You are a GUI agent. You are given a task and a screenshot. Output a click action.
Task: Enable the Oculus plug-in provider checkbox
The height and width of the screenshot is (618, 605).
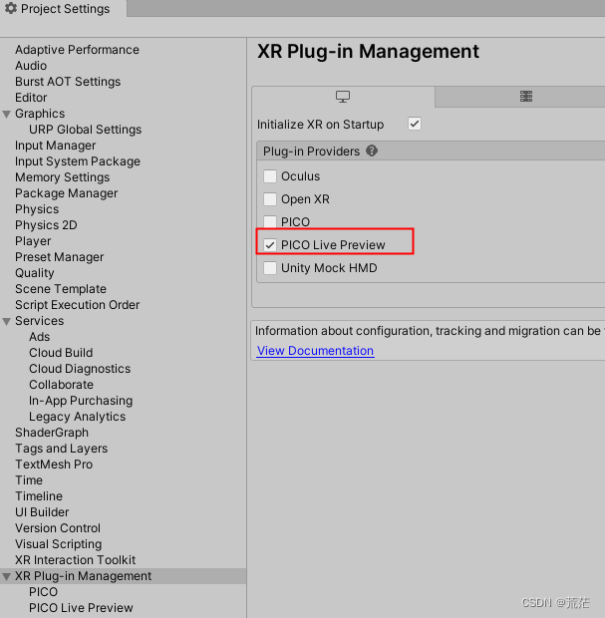270,176
